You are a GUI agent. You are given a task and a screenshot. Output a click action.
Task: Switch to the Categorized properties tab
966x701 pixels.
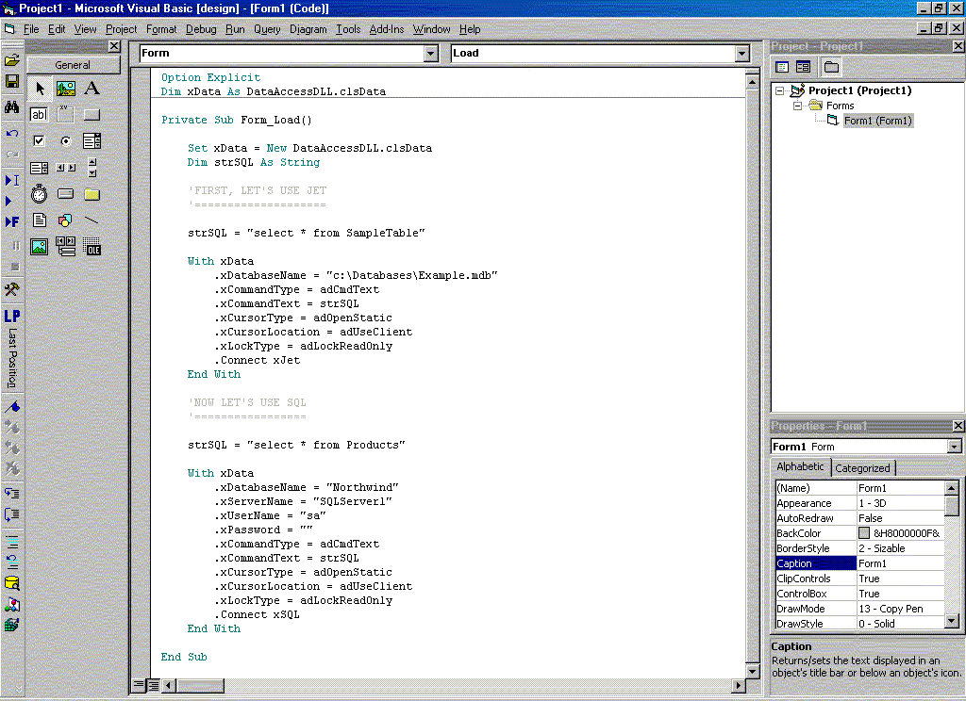coord(862,467)
